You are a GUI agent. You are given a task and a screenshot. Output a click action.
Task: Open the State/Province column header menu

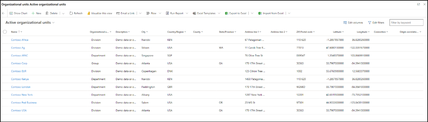pos(228,32)
